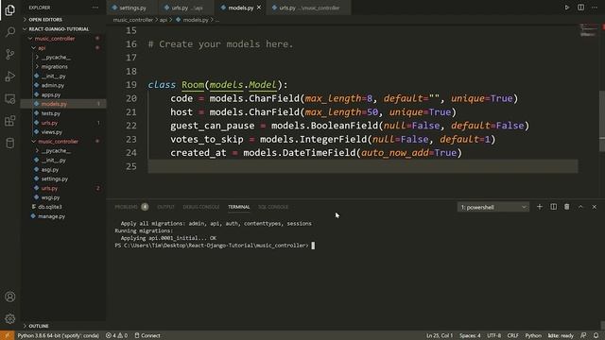Collapse the top music_controller folder
Screen dimensions: 605x340
tap(55, 39)
